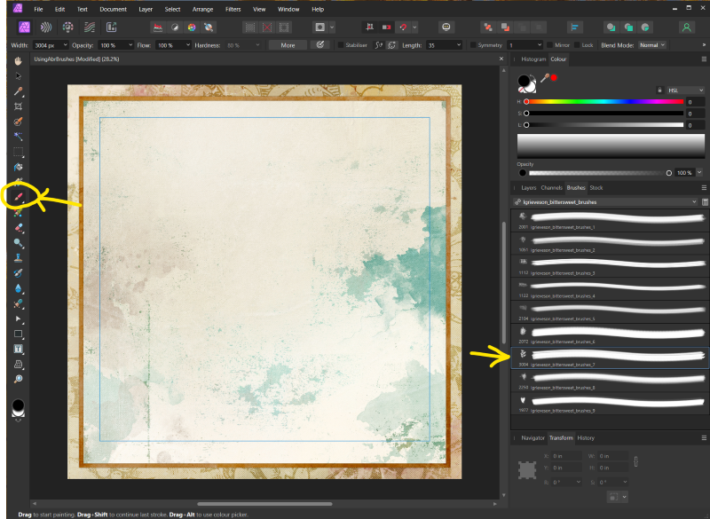The image size is (710, 519).
Task: Open the Opacity percentage dropdown in context bar
Action: pyautogui.click(x=130, y=45)
